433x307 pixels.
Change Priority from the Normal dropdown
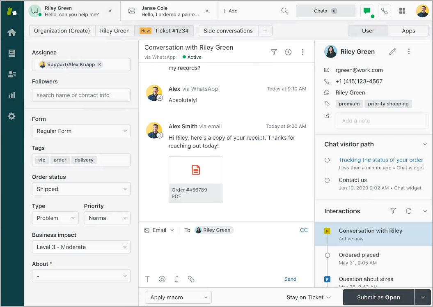[x=107, y=218]
